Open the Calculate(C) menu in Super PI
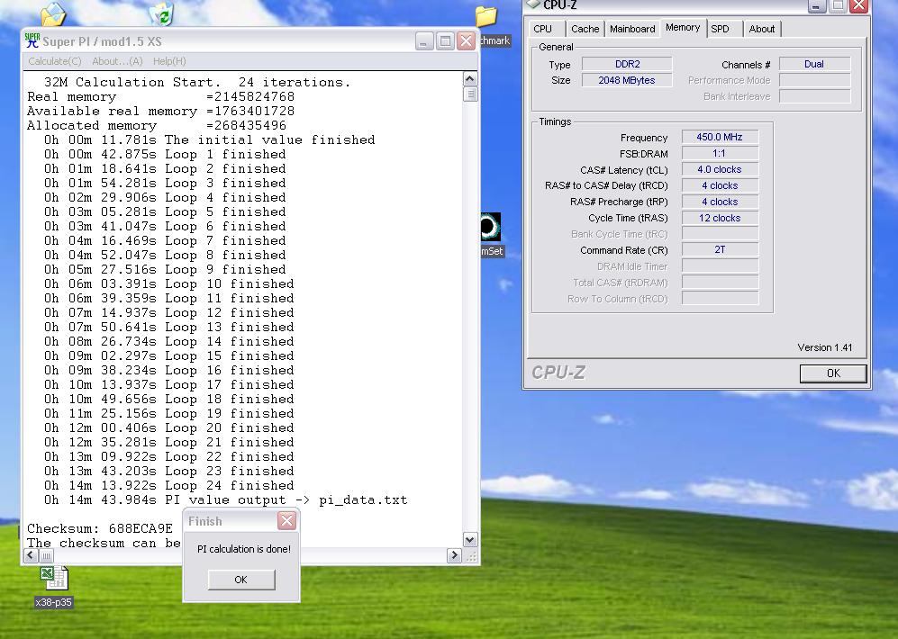 [x=54, y=61]
